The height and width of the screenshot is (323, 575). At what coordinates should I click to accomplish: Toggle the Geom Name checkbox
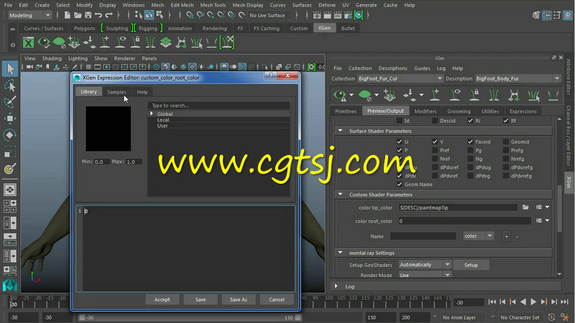point(400,184)
